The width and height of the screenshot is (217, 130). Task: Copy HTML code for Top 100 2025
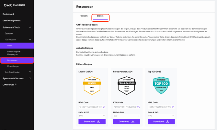tap(173, 107)
